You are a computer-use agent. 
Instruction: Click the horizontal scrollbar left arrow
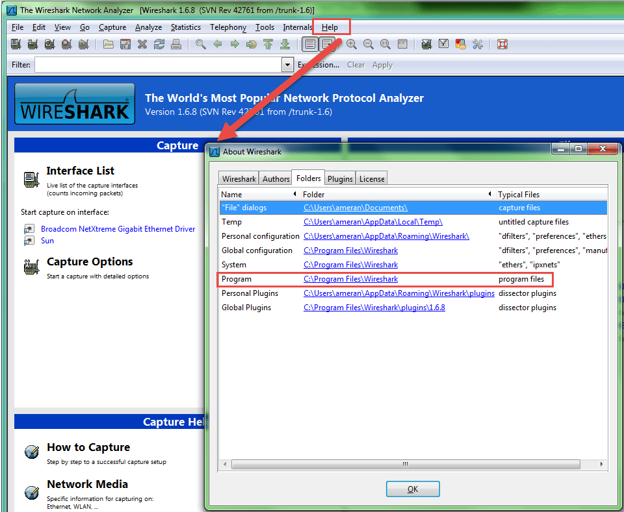[226, 464]
